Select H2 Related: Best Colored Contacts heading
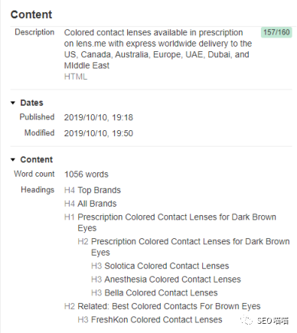The width and height of the screenshot is (297, 333). 162,306
